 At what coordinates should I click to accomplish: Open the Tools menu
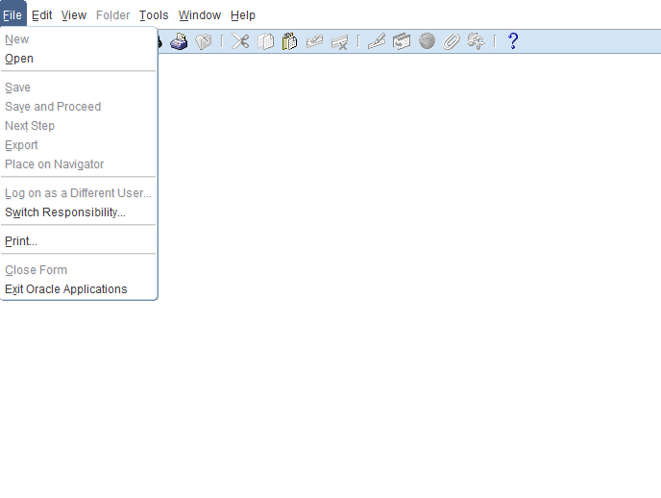coord(154,15)
